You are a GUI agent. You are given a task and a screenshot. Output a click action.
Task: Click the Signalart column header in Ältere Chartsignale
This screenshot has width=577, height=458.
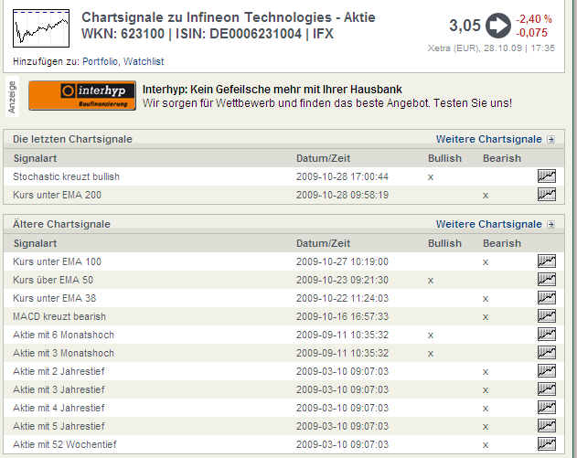click(x=36, y=243)
